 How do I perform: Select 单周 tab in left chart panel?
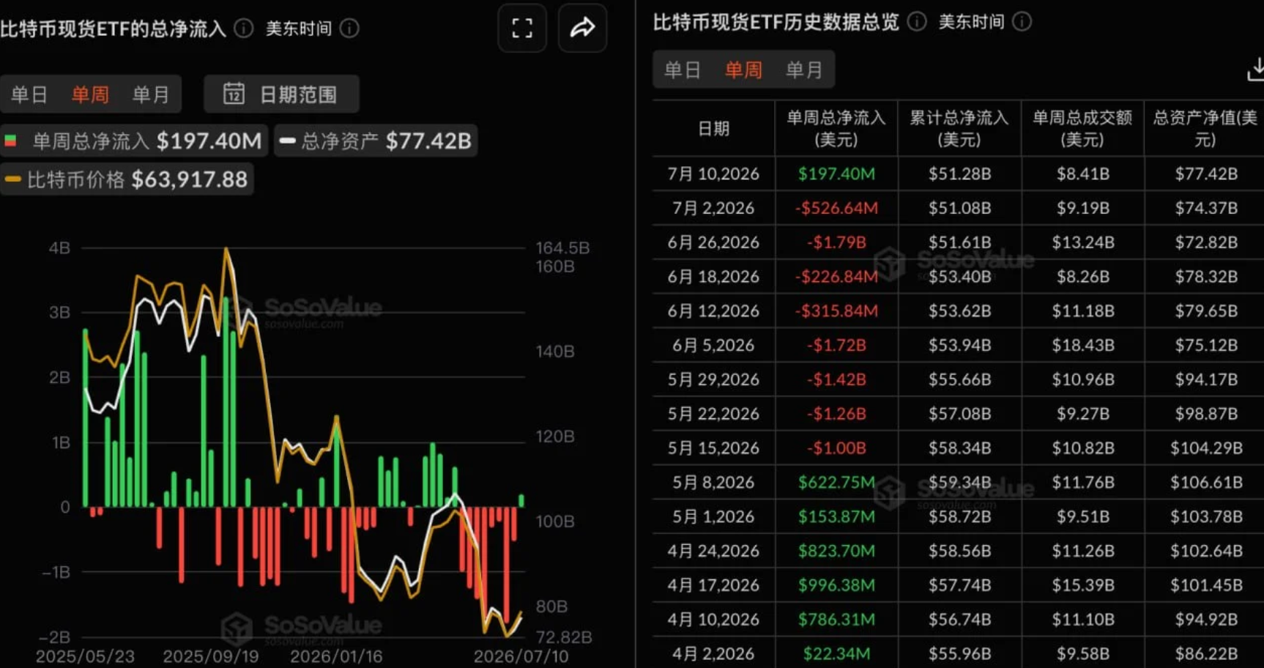click(90, 94)
